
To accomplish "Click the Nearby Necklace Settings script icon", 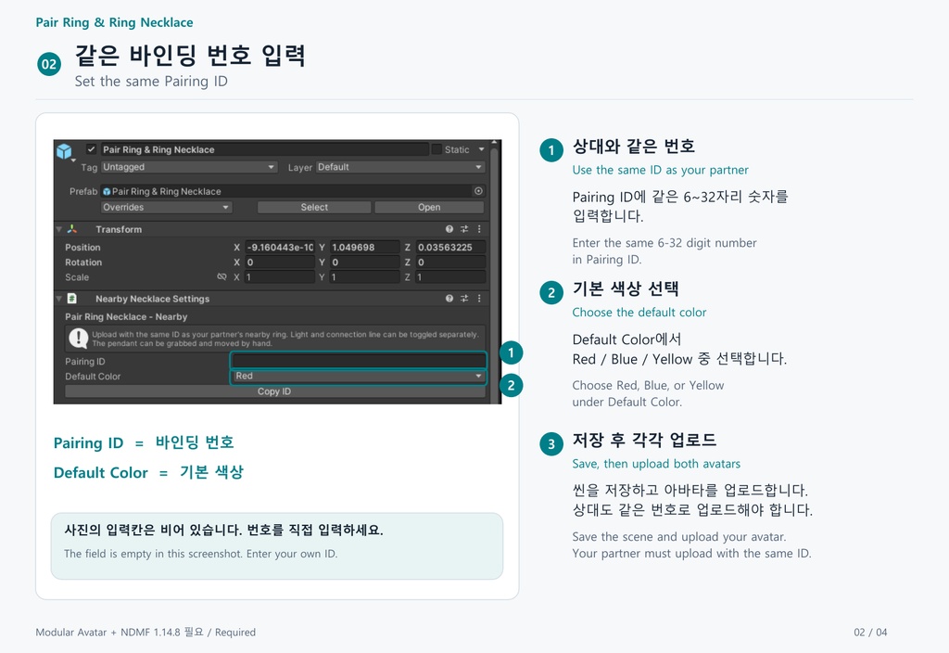I will click(72, 299).
